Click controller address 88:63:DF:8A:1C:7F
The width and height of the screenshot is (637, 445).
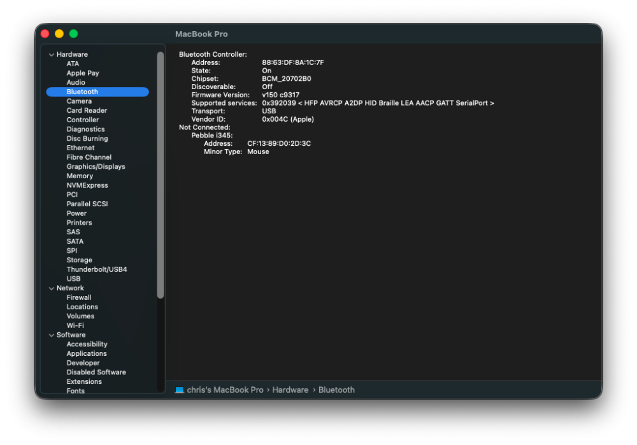click(x=293, y=62)
